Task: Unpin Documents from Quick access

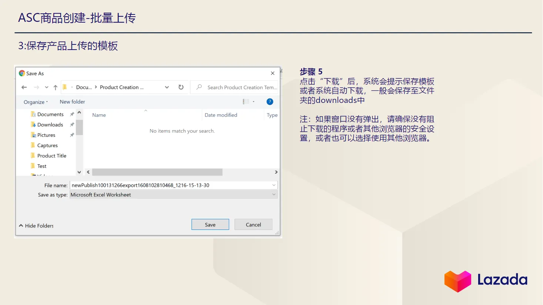Action: tap(71, 114)
